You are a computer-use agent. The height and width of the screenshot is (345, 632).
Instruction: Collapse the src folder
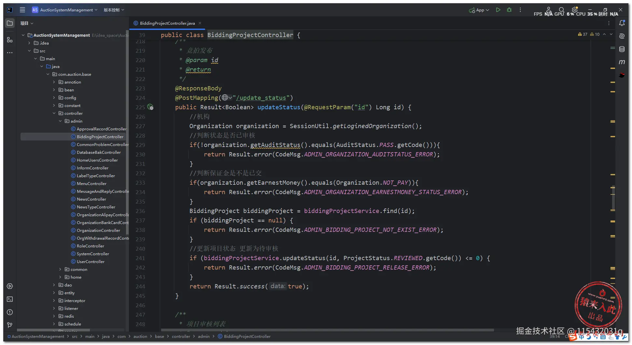click(x=29, y=51)
